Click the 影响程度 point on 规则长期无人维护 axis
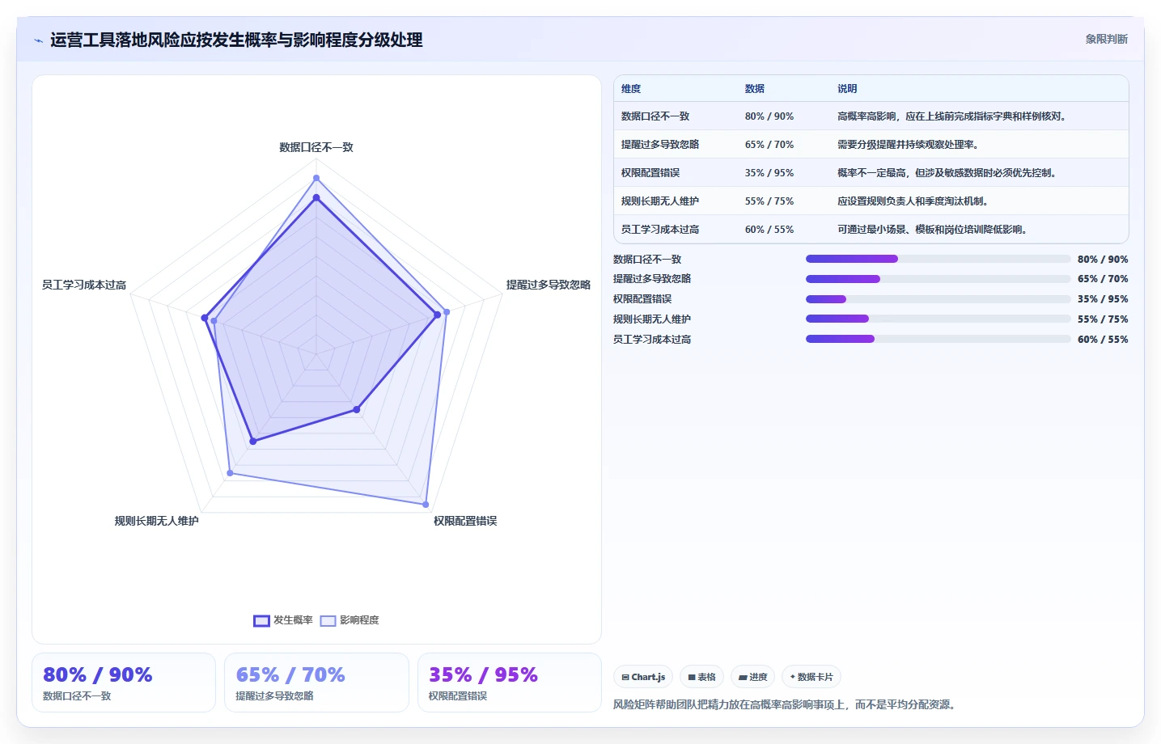Screen dimensions: 1161x744 (x=230, y=473)
